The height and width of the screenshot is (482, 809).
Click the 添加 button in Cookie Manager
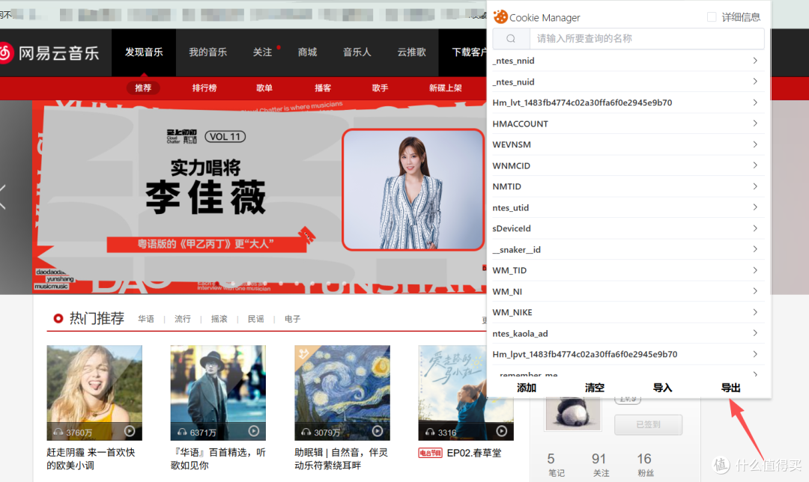pyautogui.click(x=527, y=388)
